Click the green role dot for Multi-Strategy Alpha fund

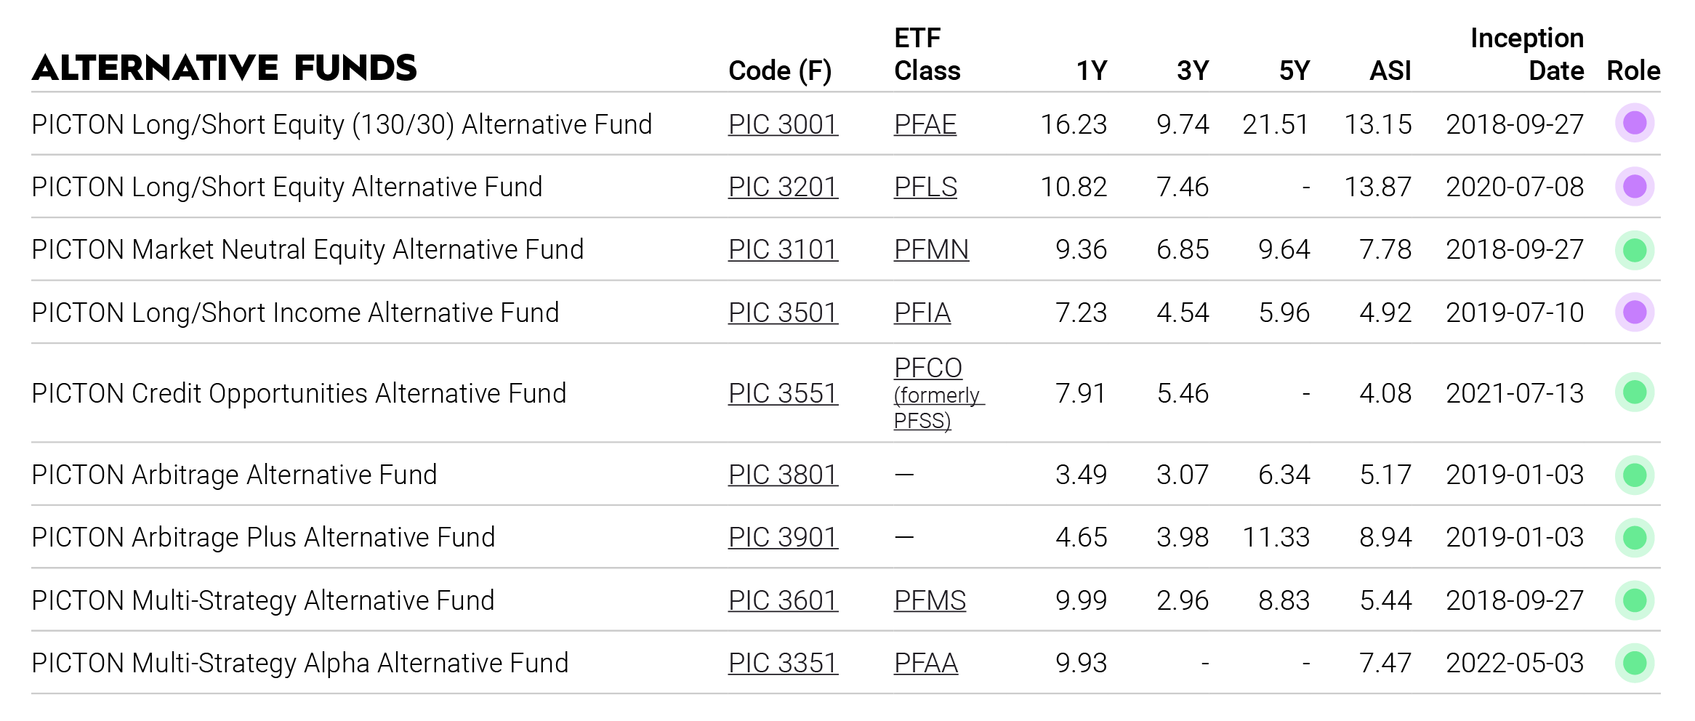pyautogui.click(x=1634, y=663)
